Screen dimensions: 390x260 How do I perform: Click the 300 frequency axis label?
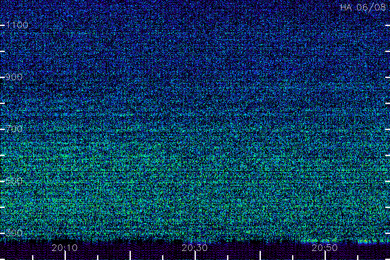14,233
